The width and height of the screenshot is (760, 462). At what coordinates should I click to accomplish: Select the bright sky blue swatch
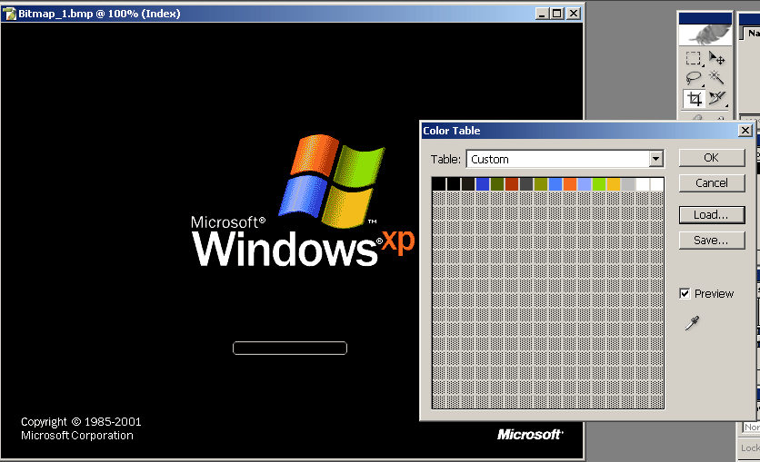pos(555,184)
